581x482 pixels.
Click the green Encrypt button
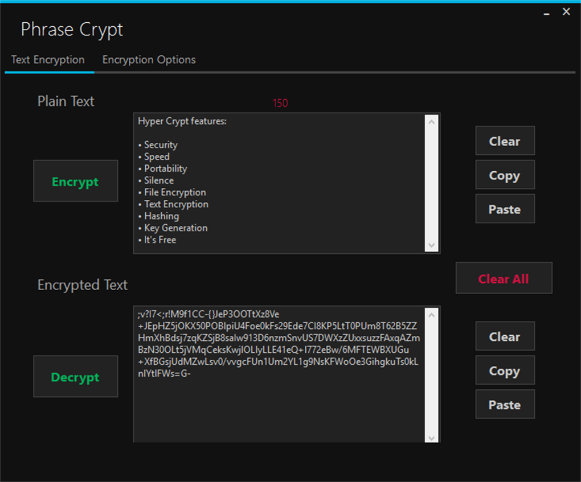point(76,181)
